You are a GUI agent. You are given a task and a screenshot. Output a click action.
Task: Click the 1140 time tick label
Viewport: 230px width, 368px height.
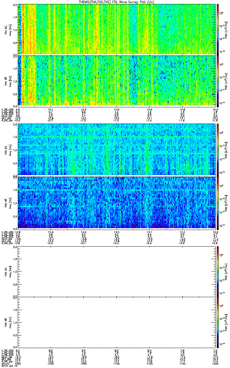click(x=182, y=364)
